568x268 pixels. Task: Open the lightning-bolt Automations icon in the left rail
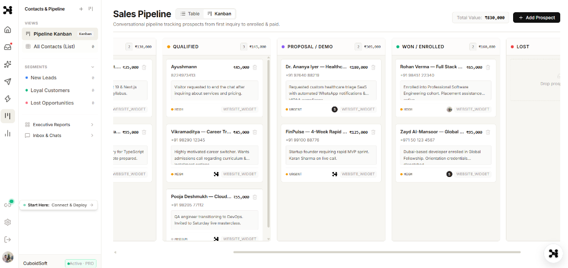tap(8, 99)
